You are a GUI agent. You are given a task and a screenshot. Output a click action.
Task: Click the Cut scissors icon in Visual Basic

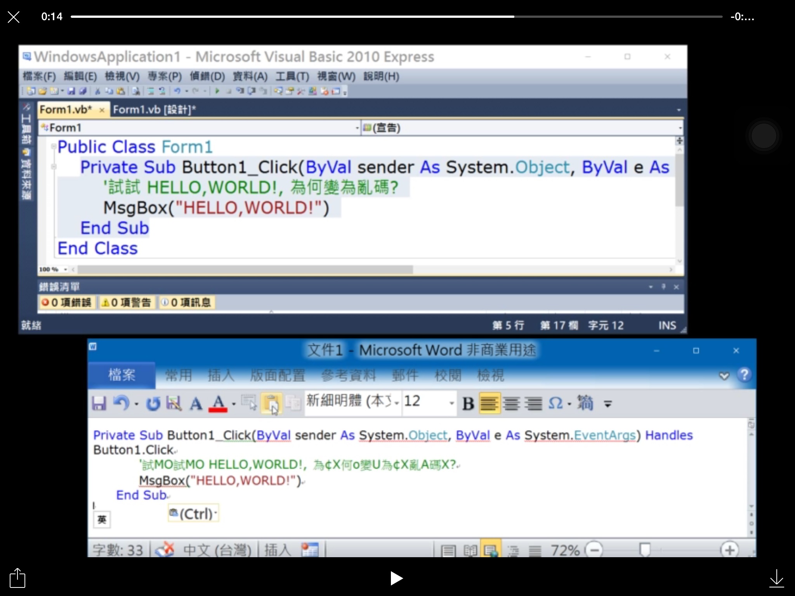click(x=98, y=91)
